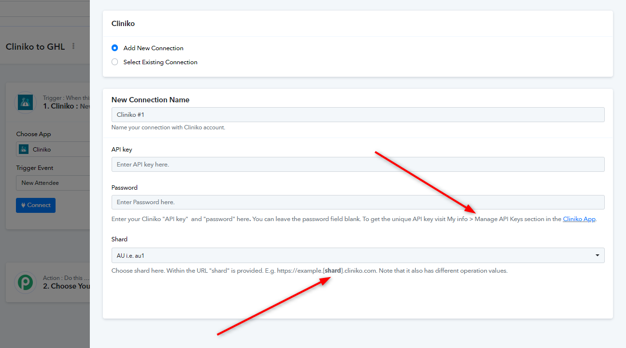Focus the API key input field
The image size is (626, 348).
[358, 164]
